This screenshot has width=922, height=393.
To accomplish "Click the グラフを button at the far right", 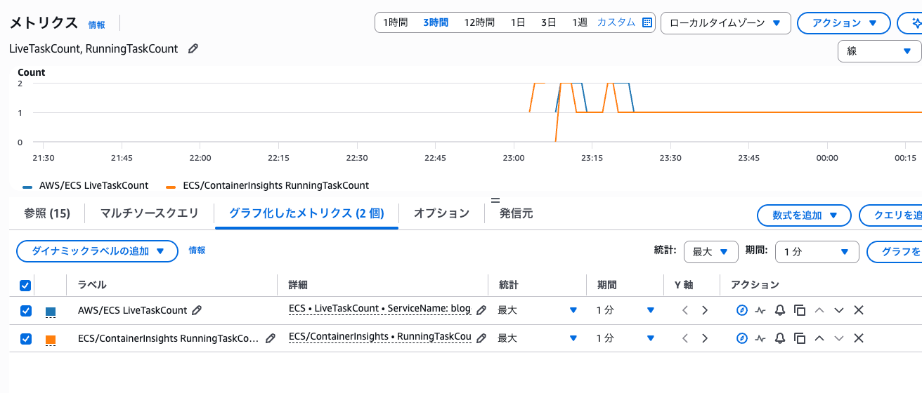I will click(895, 251).
